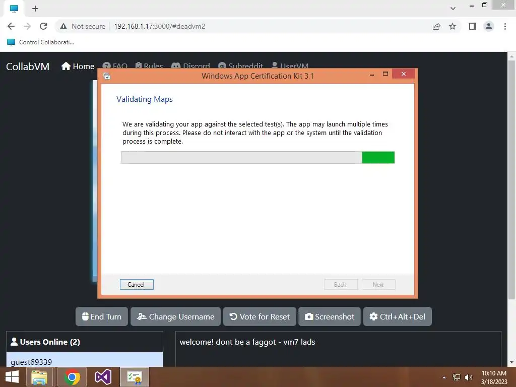This screenshot has height=387, width=516.
Task: Click the page scrollbar down arrow
Action: tap(511, 363)
